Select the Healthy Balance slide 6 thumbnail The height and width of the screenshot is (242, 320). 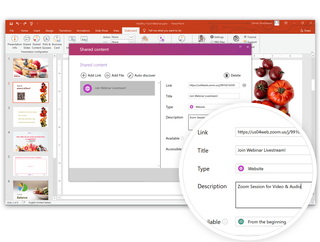31,190
